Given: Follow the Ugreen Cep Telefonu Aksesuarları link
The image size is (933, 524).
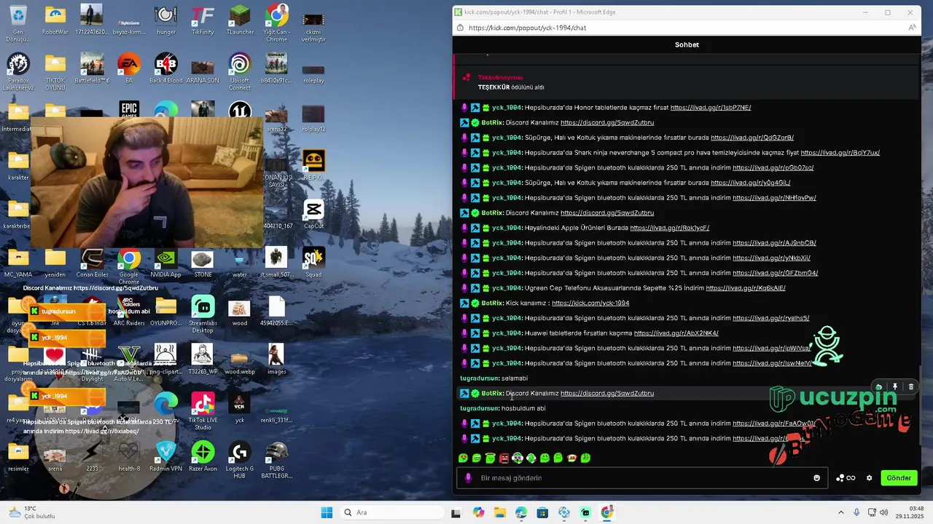Looking at the screenshot, I should click(745, 288).
